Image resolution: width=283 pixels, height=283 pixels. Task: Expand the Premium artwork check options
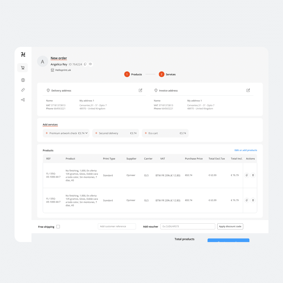[x=87, y=133]
